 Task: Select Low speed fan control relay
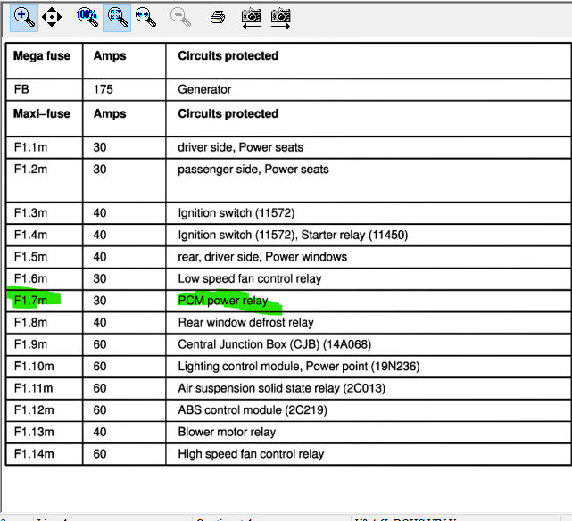250,278
